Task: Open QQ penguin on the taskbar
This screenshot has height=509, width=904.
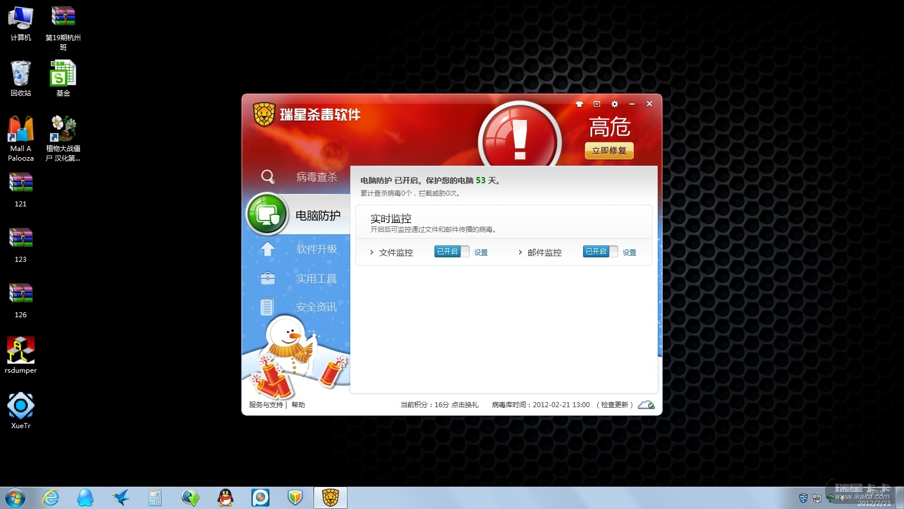Action: [225, 498]
